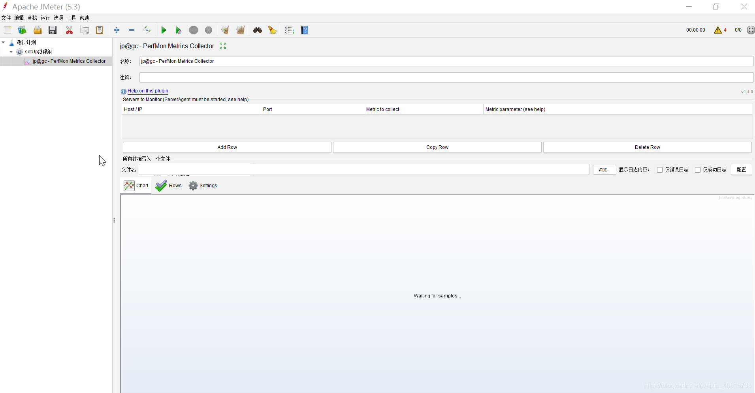Click the Copy icon in toolbar

85,30
